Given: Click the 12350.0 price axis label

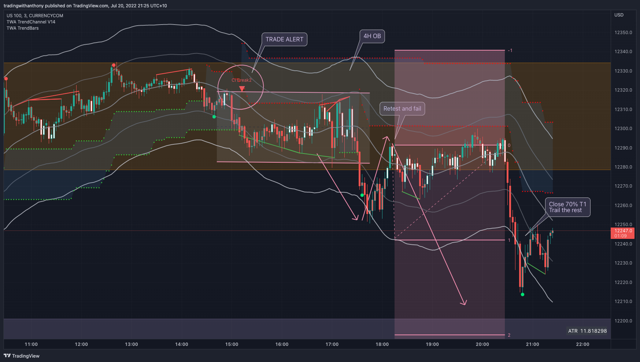Looking at the screenshot, I should 623,33.
